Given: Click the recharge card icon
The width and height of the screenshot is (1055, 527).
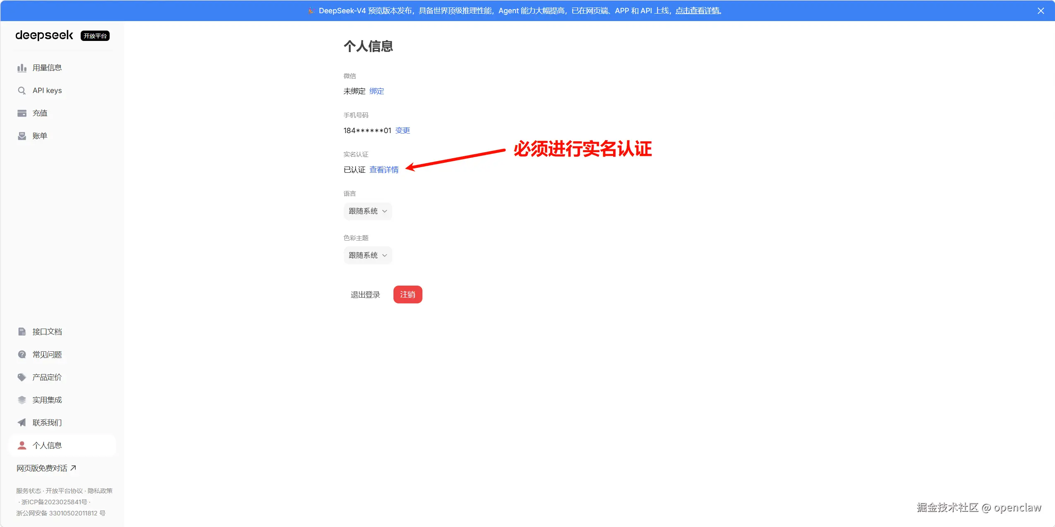Looking at the screenshot, I should point(22,113).
